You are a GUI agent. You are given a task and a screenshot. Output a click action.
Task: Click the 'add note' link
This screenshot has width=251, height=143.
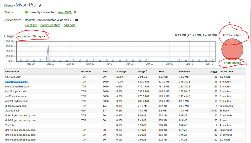(x=69, y=25)
